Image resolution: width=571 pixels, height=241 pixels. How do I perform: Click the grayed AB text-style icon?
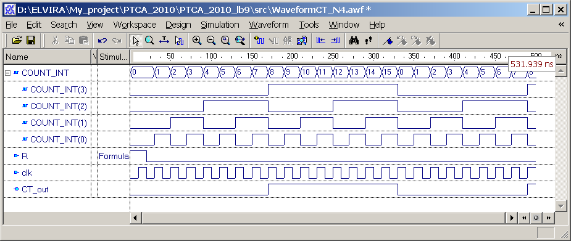(287, 40)
